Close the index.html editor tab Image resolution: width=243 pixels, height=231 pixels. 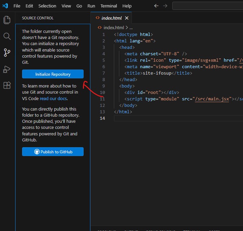(127, 18)
